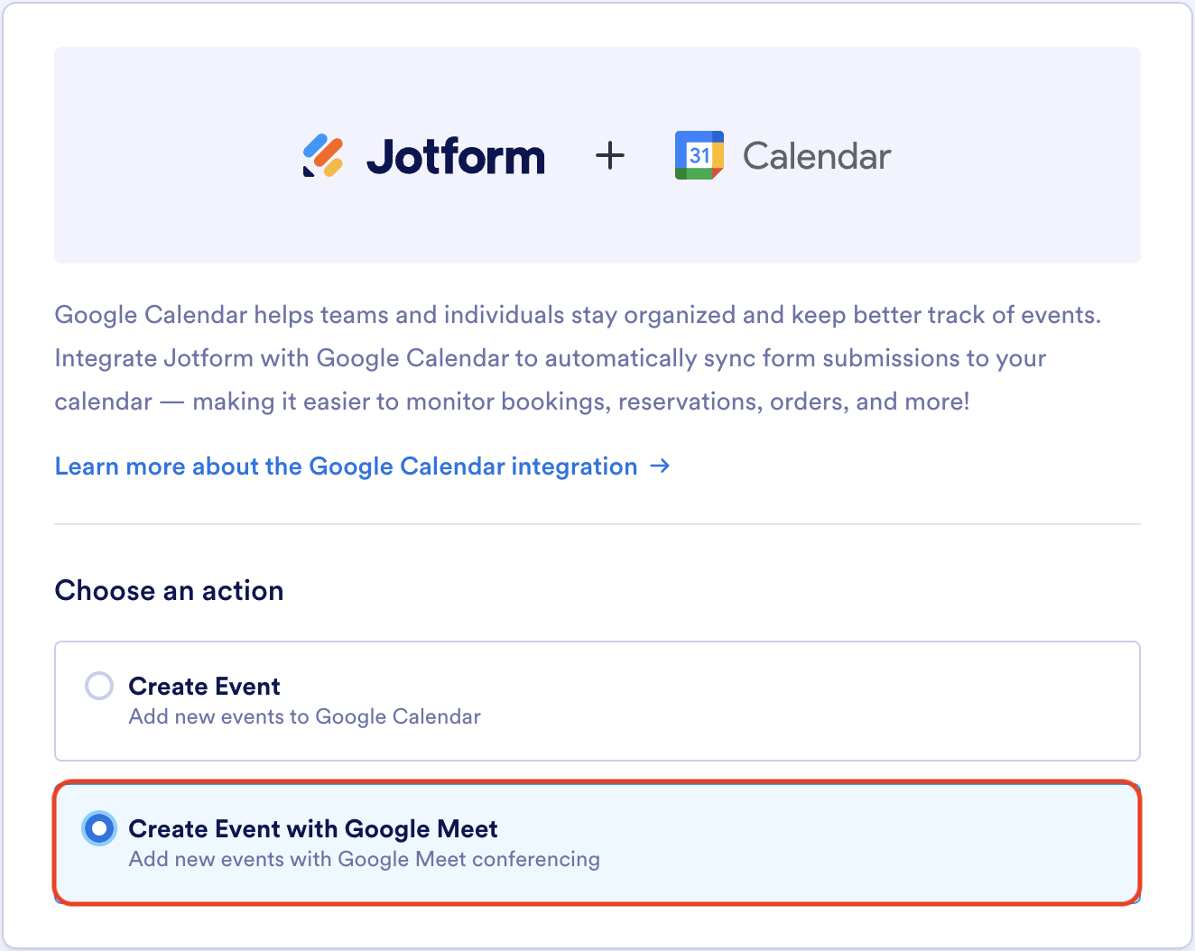Click "Add new events with Google Meet conferencing"
Screen dimensions: 1195x951
click(x=364, y=859)
